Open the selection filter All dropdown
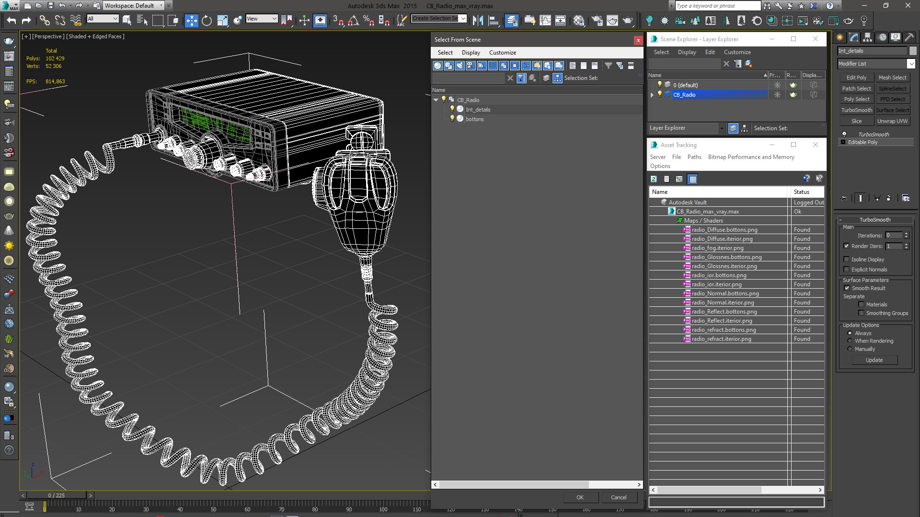 click(x=103, y=19)
